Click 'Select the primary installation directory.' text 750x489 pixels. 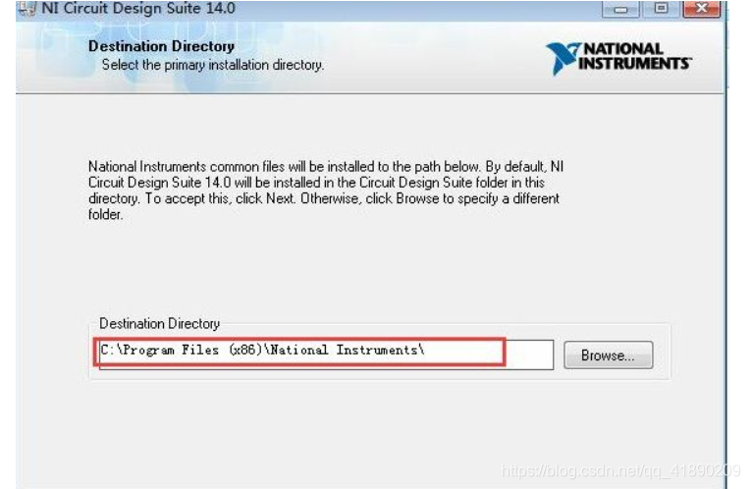tap(213, 65)
